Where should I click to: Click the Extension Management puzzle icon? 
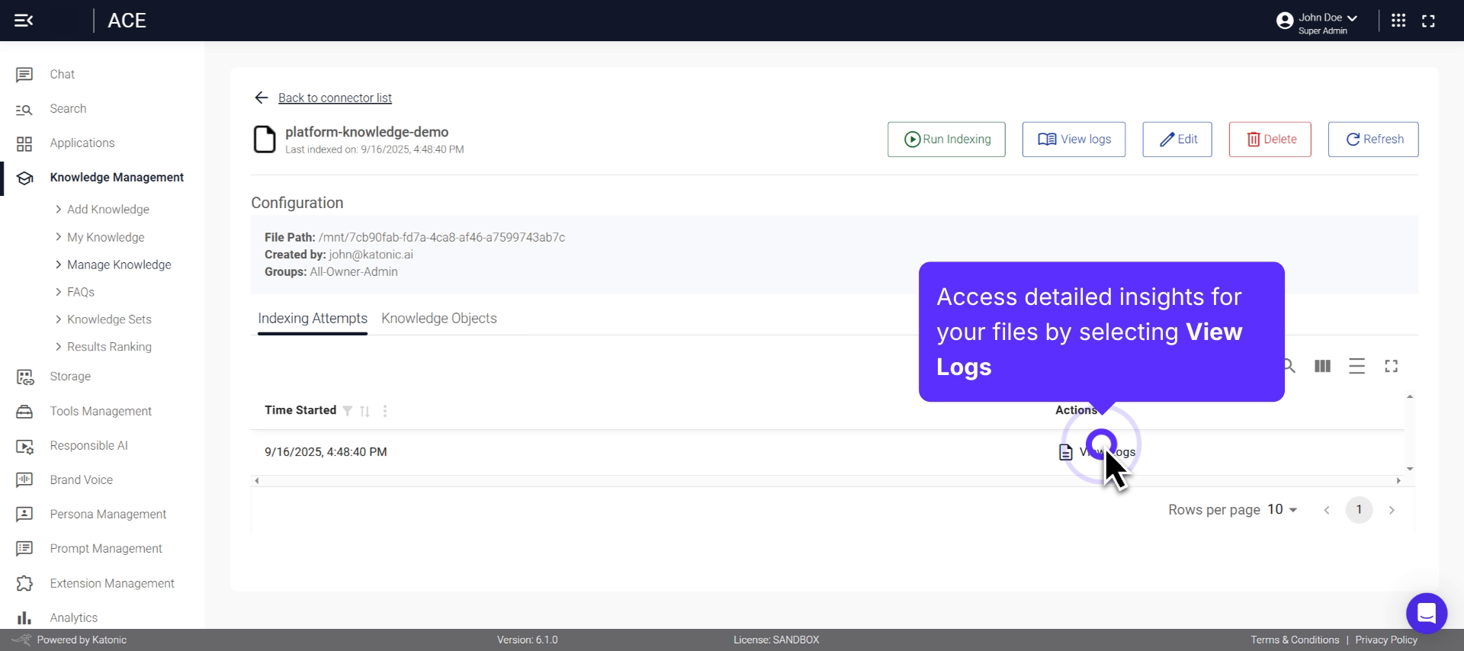click(24, 583)
